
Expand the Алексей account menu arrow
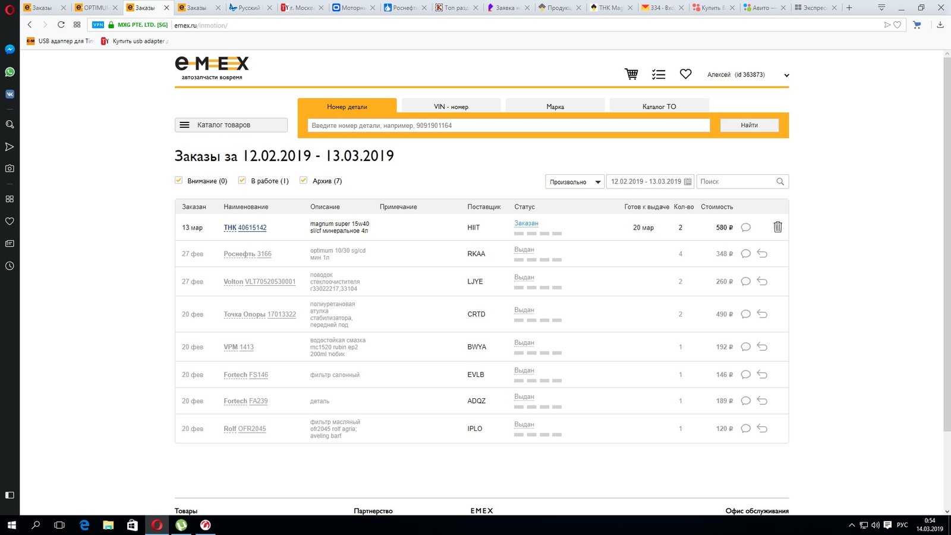point(786,75)
